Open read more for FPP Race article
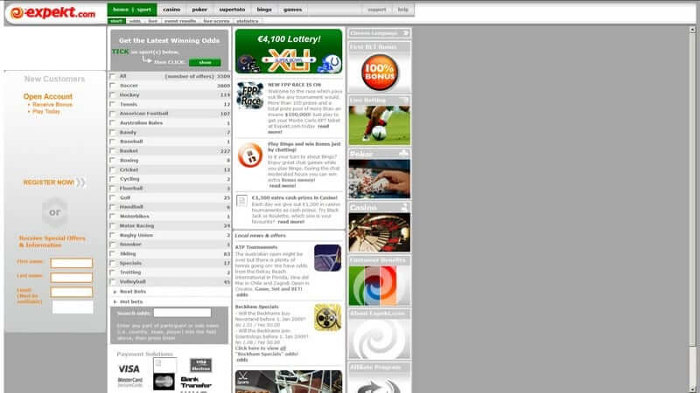 click(x=298, y=129)
